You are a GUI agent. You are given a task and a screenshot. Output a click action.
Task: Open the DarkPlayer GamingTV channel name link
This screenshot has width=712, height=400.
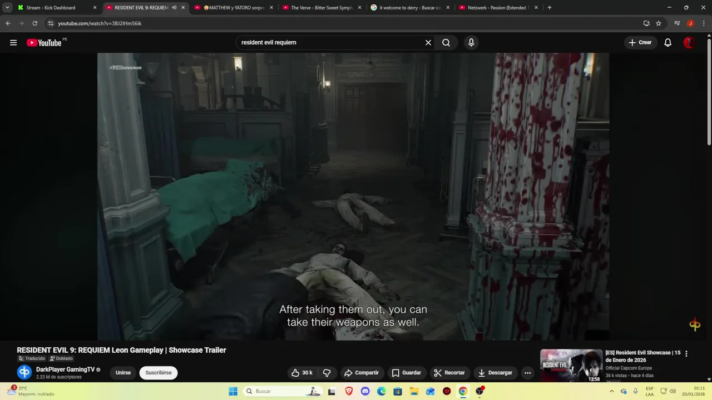coord(65,369)
